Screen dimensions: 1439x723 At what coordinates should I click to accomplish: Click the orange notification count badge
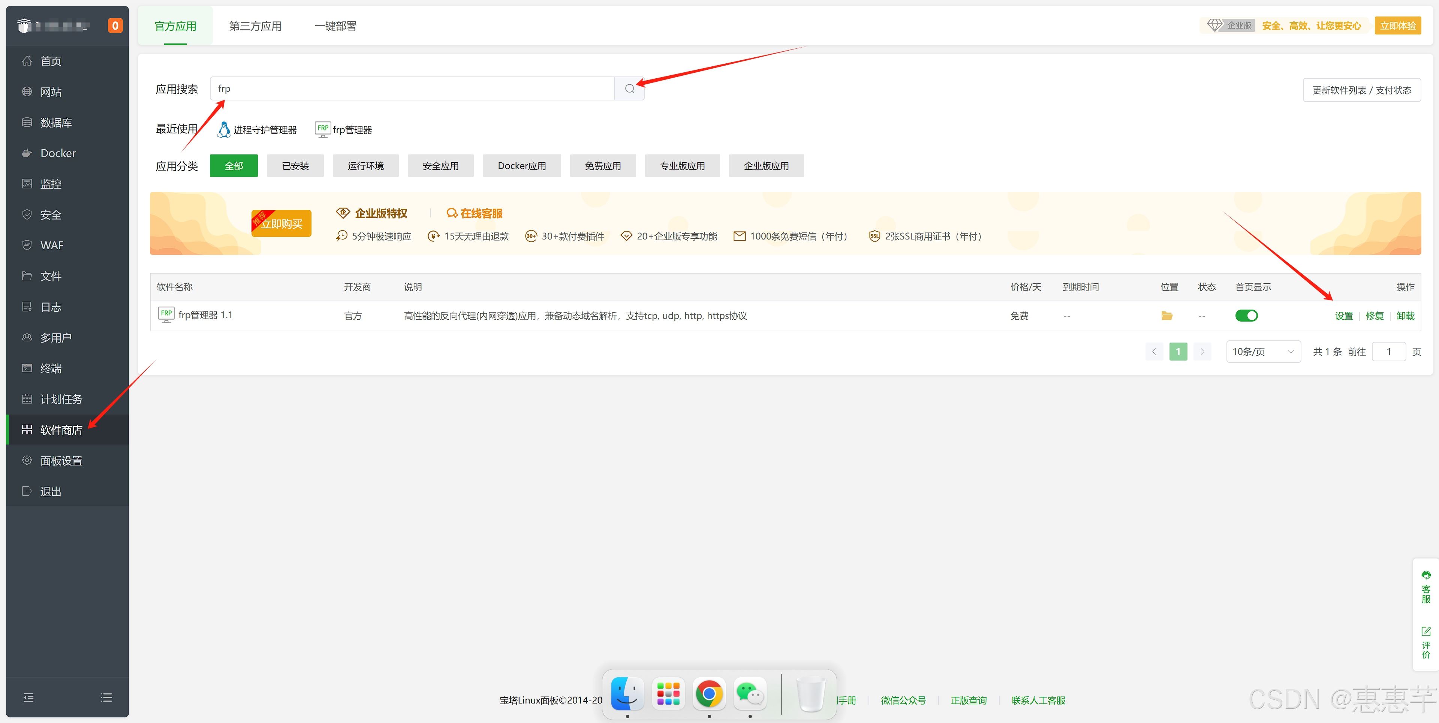(x=115, y=26)
